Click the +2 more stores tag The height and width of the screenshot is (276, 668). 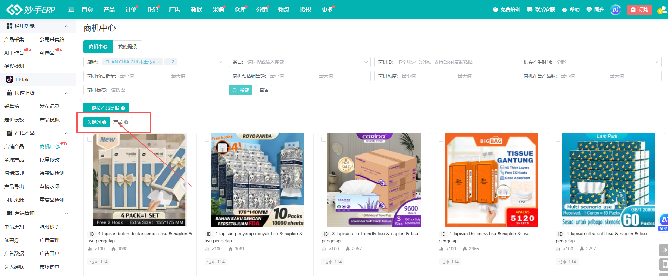pyautogui.click(x=171, y=62)
